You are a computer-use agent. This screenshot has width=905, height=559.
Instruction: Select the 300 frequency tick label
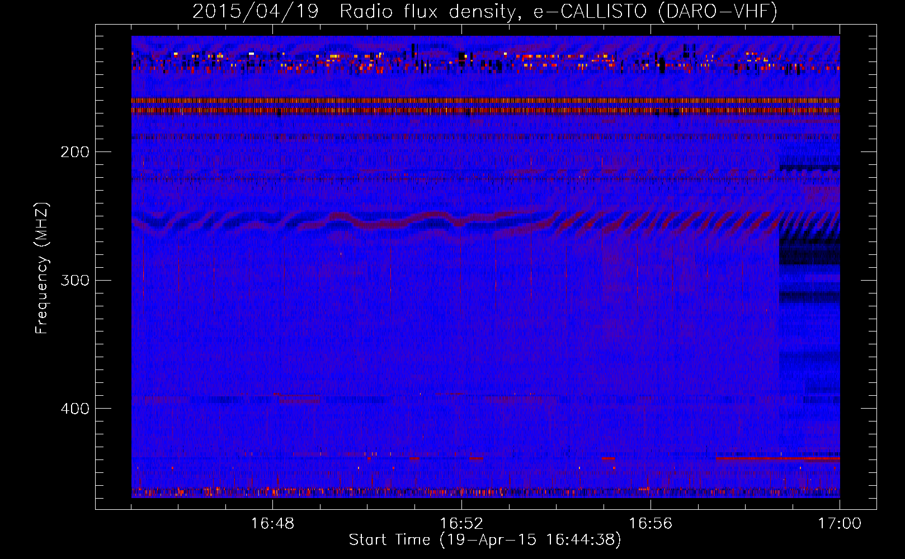click(x=75, y=280)
